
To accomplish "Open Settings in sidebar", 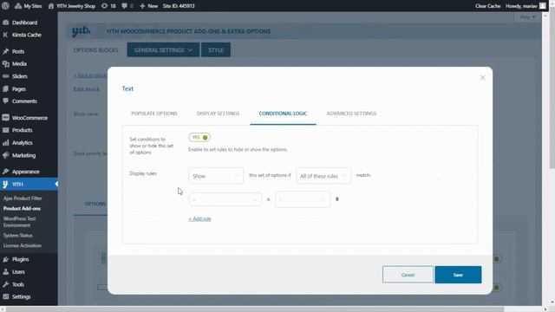I will [x=21, y=296].
